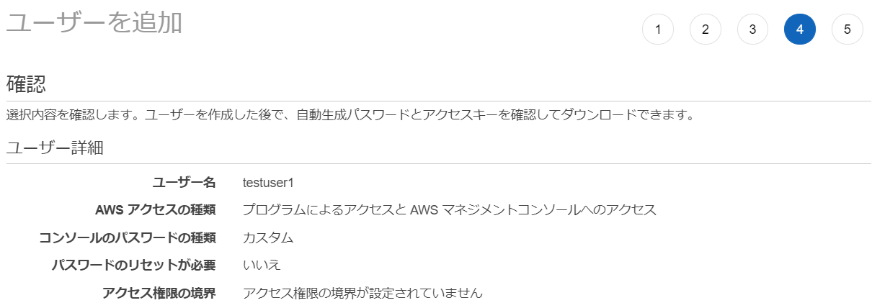Click the プログラムによるアクセス access type value

click(x=450, y=210)
